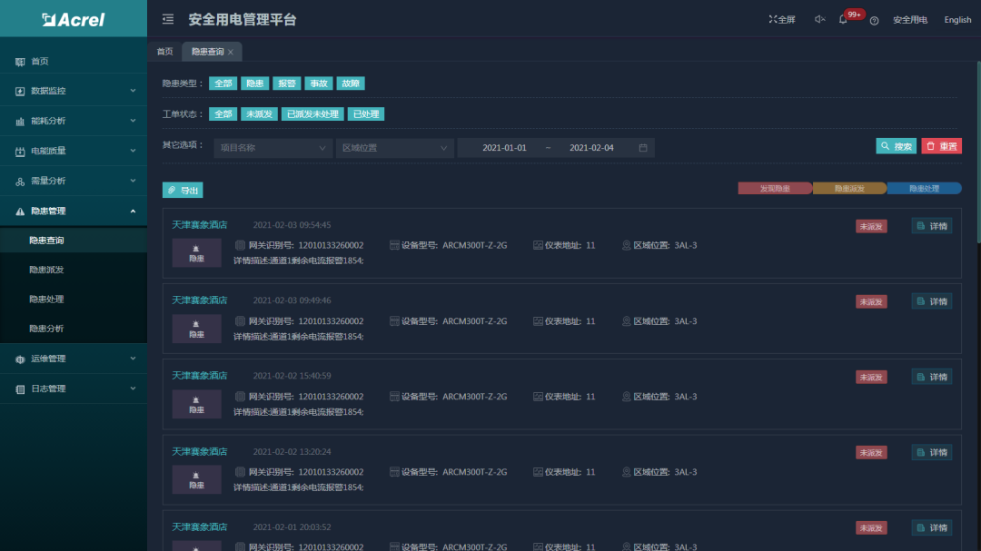Click the start date field 2021-01-01
The image size is (981, 551).
click(x=504, y=147)
